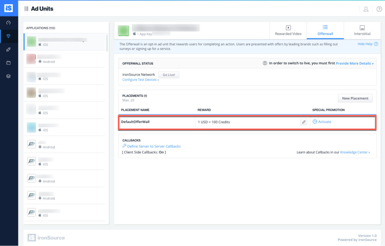385x246 pixels.
Task: Click the folder icon in the left sidebar
Action: [x=9, y=63]
